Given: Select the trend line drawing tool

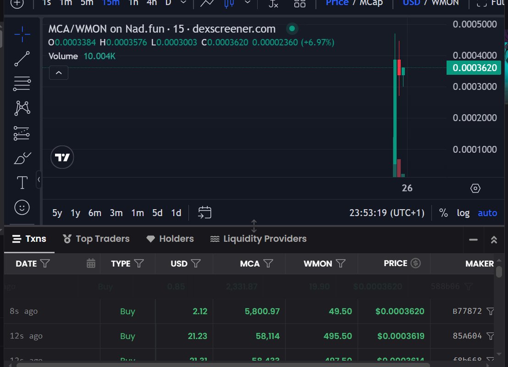Looking at the screenshot, I should click(22, 59).
